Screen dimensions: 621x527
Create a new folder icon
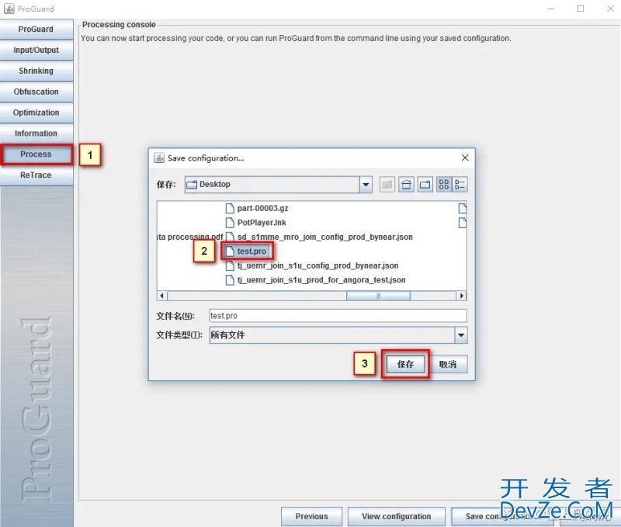coord(425,185)
